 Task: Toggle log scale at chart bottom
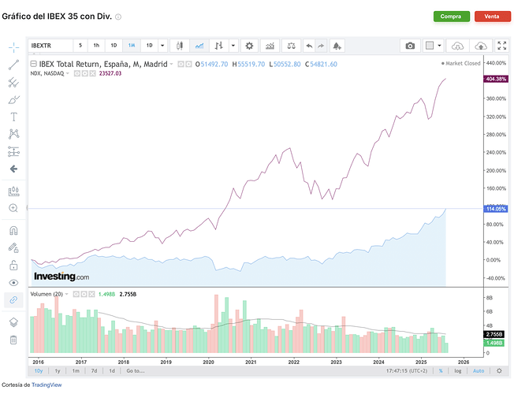(458, 370)
